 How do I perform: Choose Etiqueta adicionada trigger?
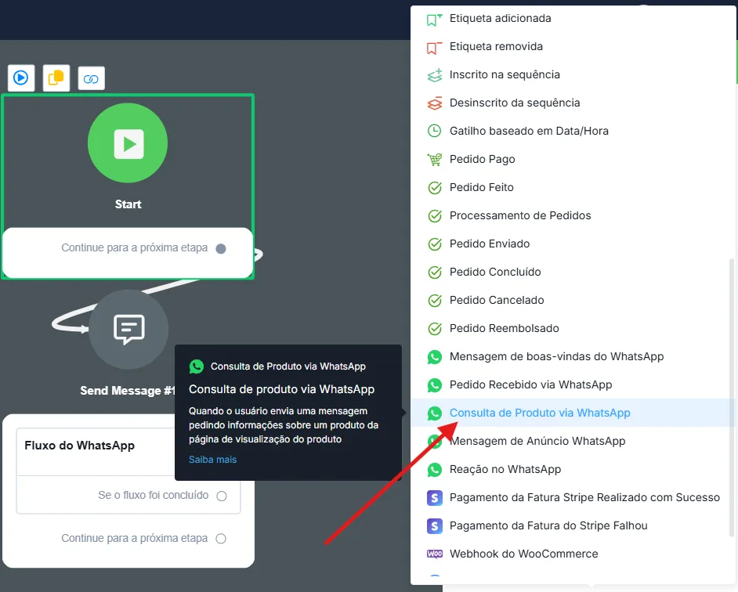point(573,18)
